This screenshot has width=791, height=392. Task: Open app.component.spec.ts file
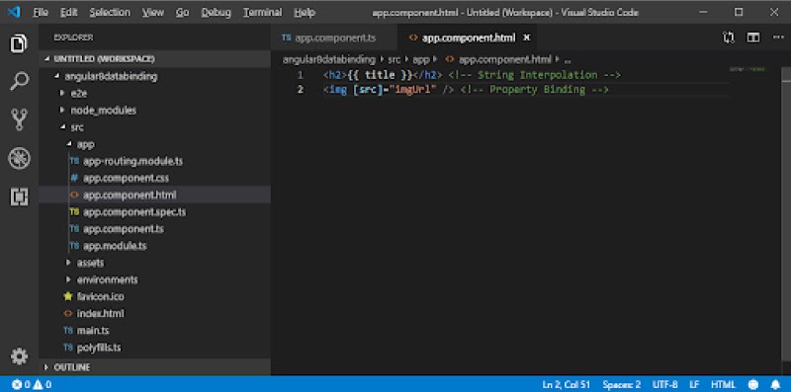point(134,212)
